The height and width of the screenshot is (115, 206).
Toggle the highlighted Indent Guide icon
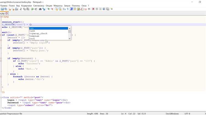point(71,9)
